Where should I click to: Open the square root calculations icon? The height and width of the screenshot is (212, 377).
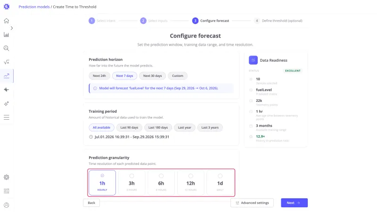point(7,62)
